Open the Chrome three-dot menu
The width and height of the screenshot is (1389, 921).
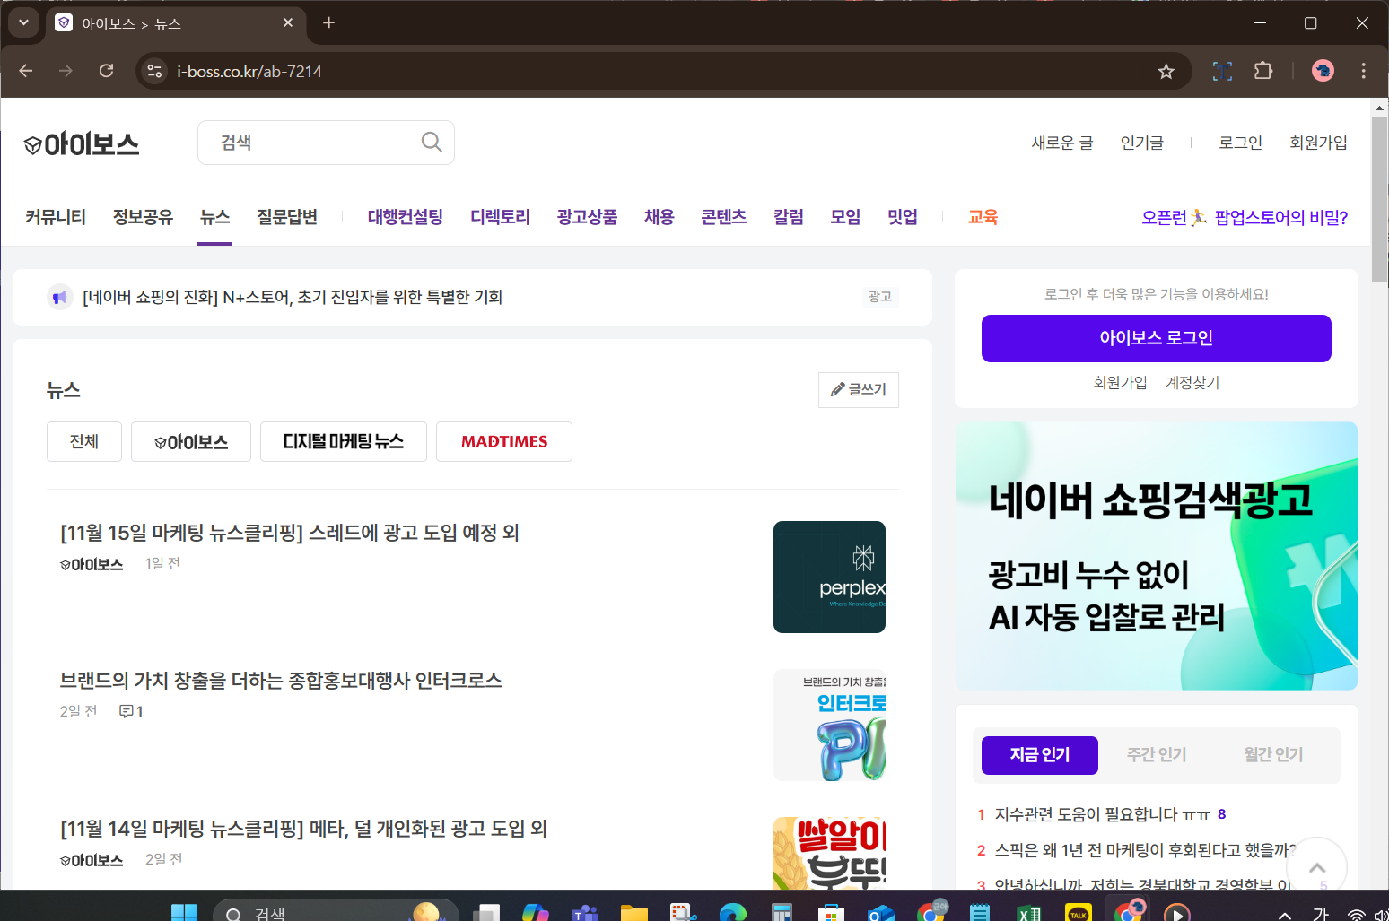coord(1363,71)
